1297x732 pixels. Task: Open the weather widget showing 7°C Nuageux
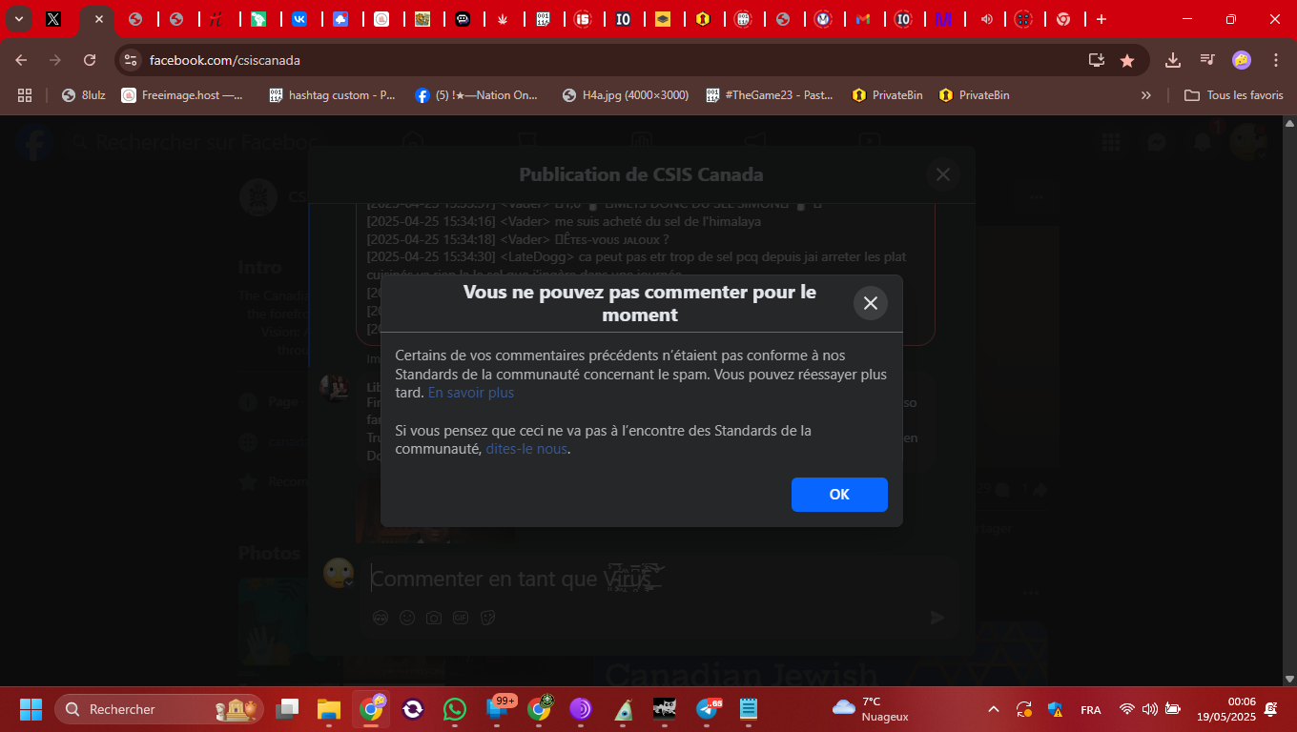870,709
